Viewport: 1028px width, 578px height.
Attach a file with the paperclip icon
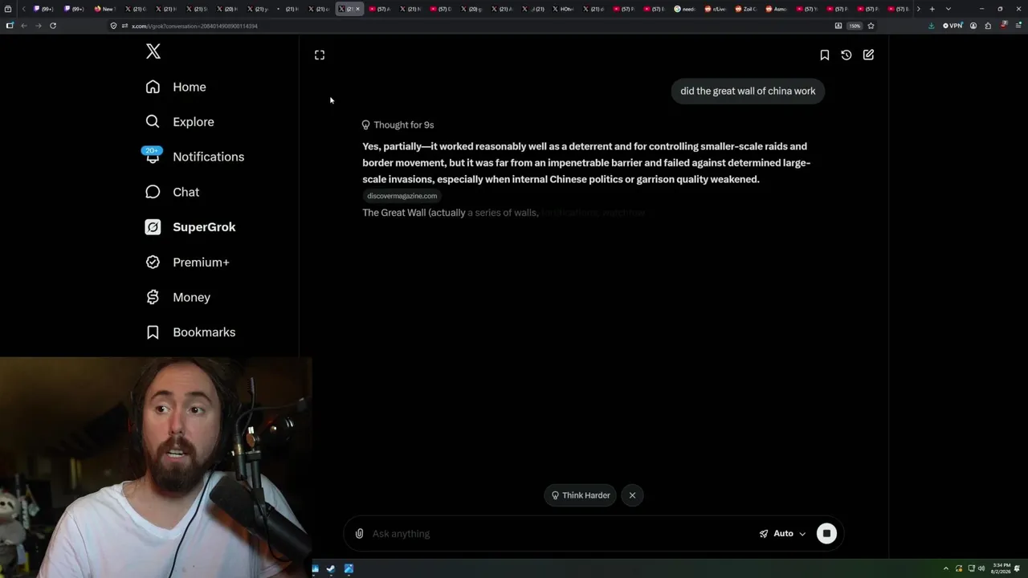(359, 534)
